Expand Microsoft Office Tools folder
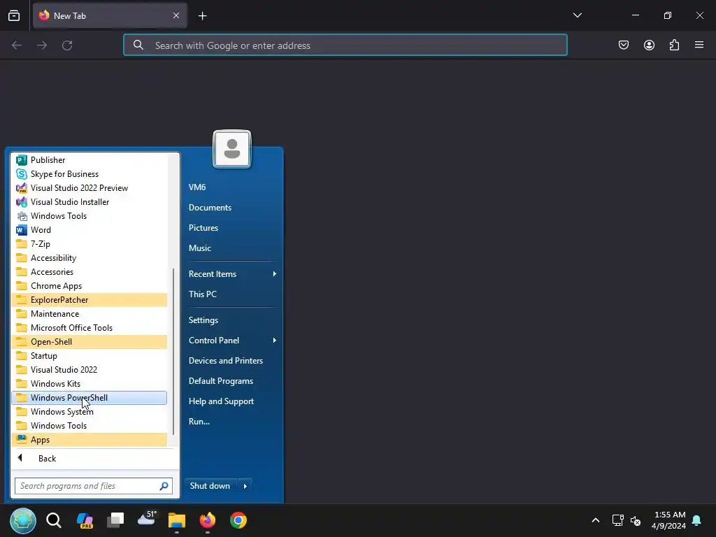The width and height of the screenshot is (716, 537). [x=89, y=328]
